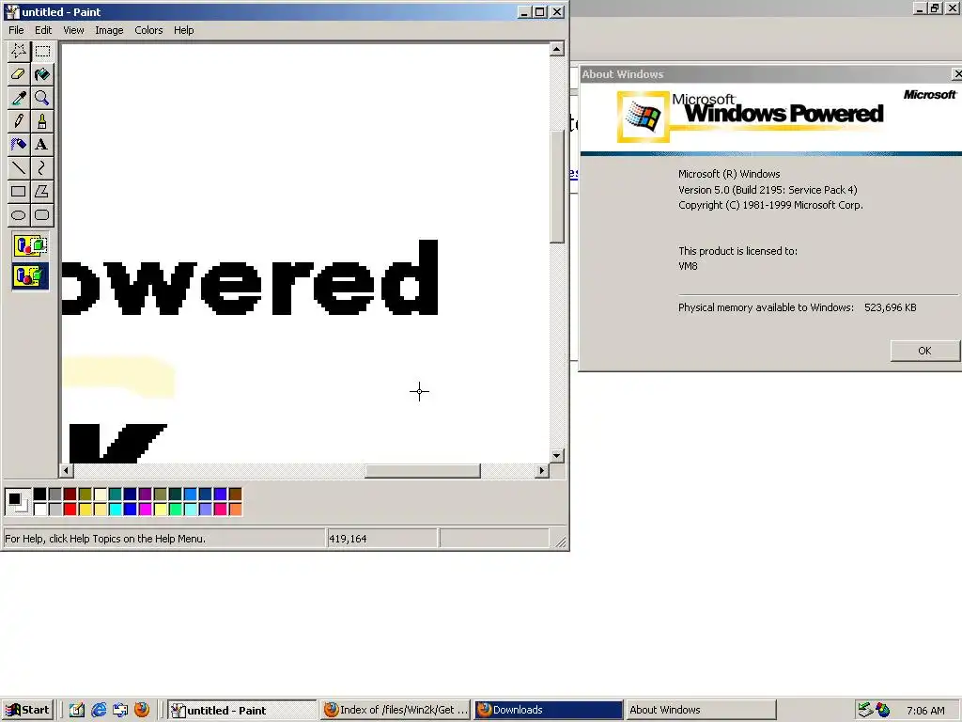Pick the magenta color swatch
The width and height of the screenshot is (962, 722).
click(x=145, y=509)
